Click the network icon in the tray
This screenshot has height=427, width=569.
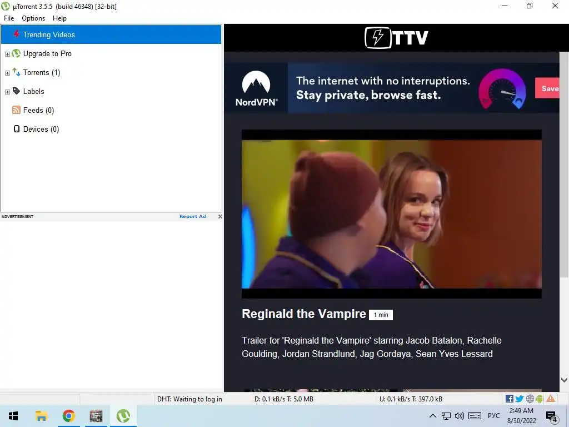pyautogui.click(x=446, y=416)
